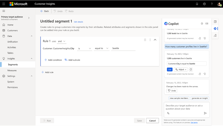Image resolution: width=223 pixels, height=126 pixels.
Task: Dislike the 1,200 customers response
Action: [205, 74]
